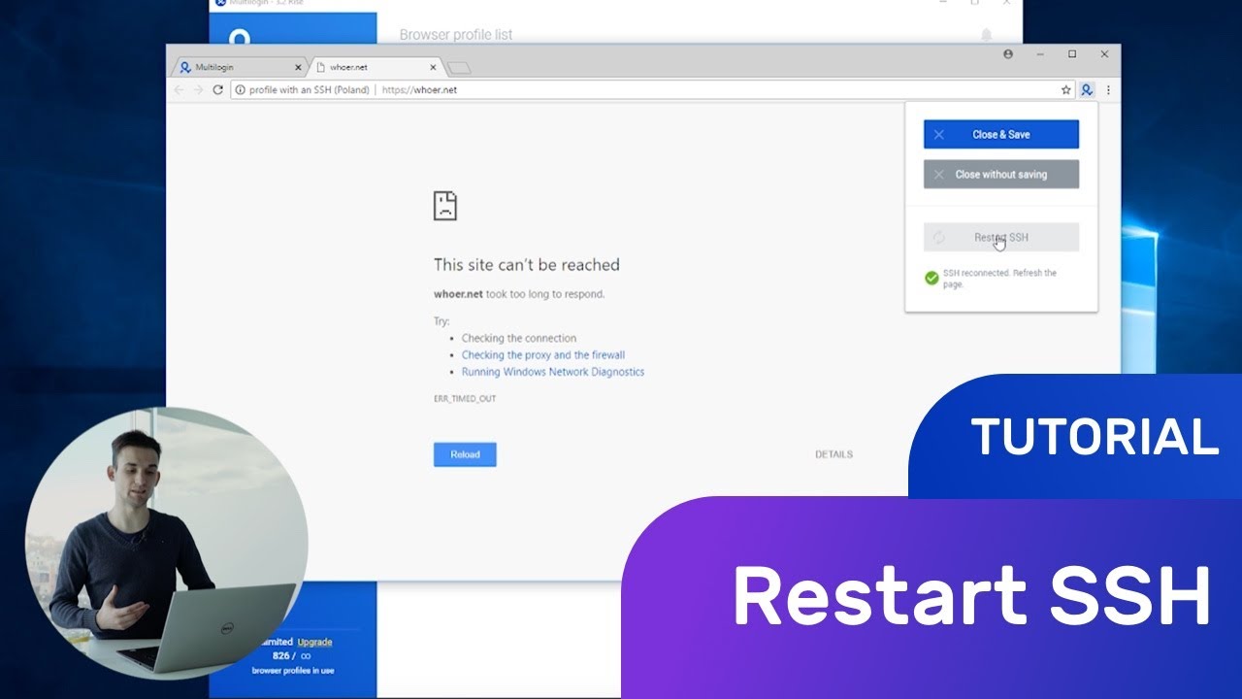Image resolution: width=1242 pixels, height=699 pixels.
Task: Minimize the browser window
Action: (x=1040, y=54)
